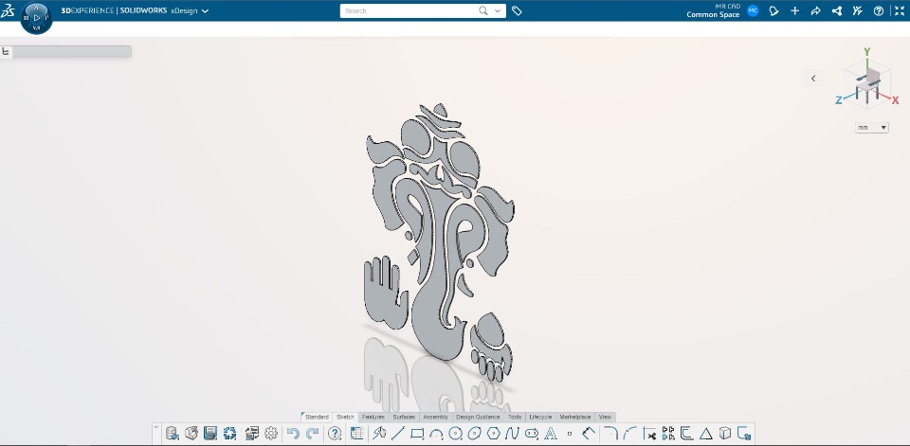Select the Rectangle tool

pos(417,434)
